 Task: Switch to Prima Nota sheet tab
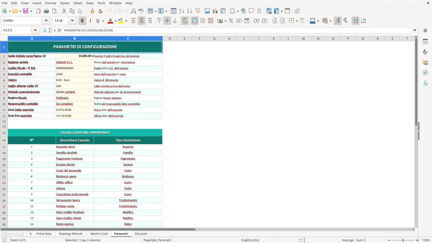click(44, 234)
